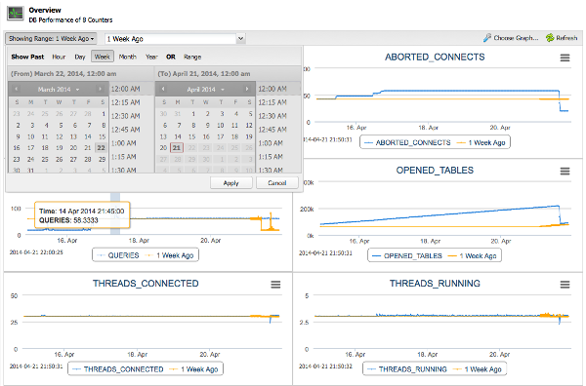Open the THREADS_RUNNING chart hamburger menu
The image size is (586, 386).
tap(565, 285)
